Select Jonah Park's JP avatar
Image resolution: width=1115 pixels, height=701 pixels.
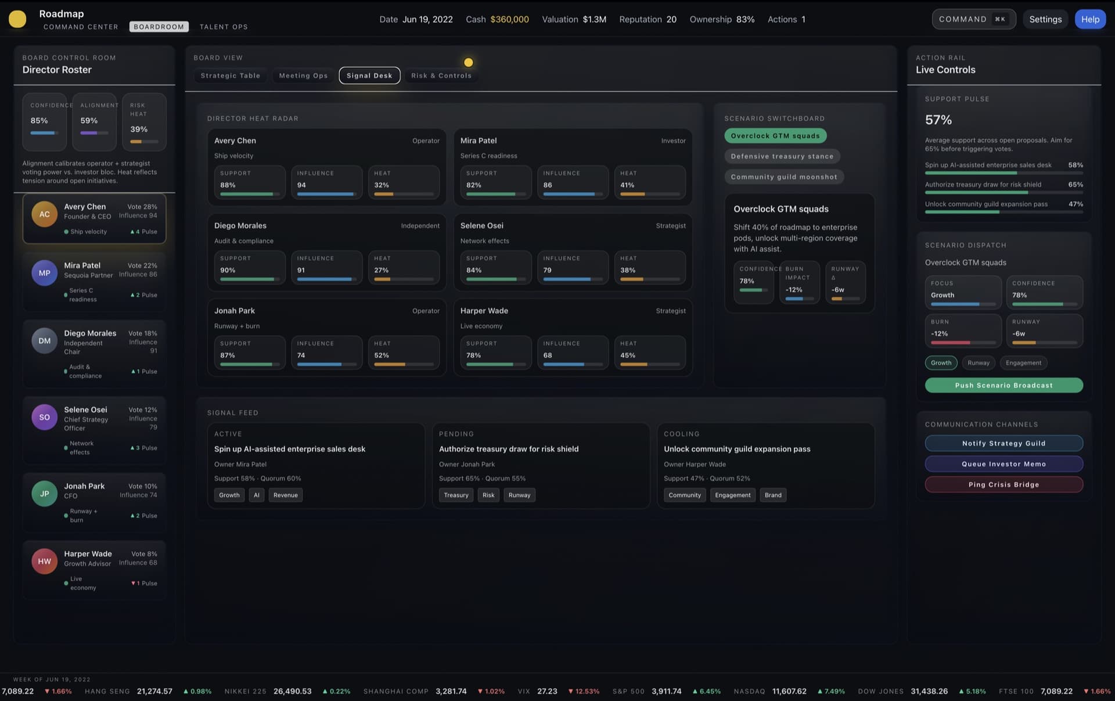(44, 493)
